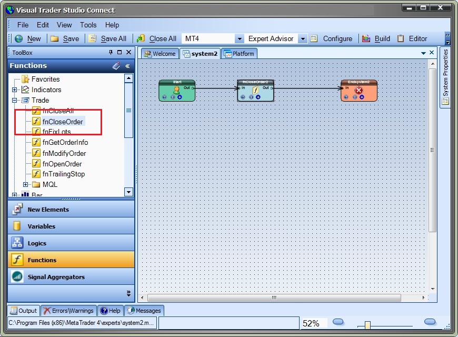Select the Start block person icon
This screenshot has height=337, width=458.
177,90
